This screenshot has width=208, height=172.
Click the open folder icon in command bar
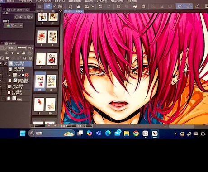click(x=78, y=6)
